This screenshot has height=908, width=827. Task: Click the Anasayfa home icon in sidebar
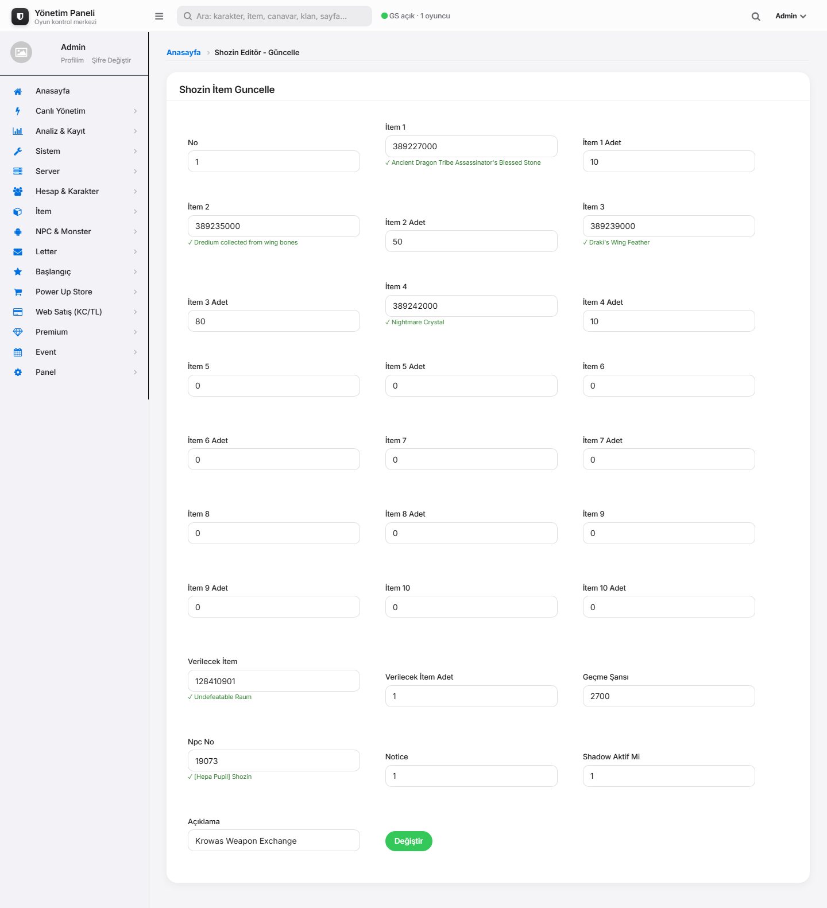point(18,91)
